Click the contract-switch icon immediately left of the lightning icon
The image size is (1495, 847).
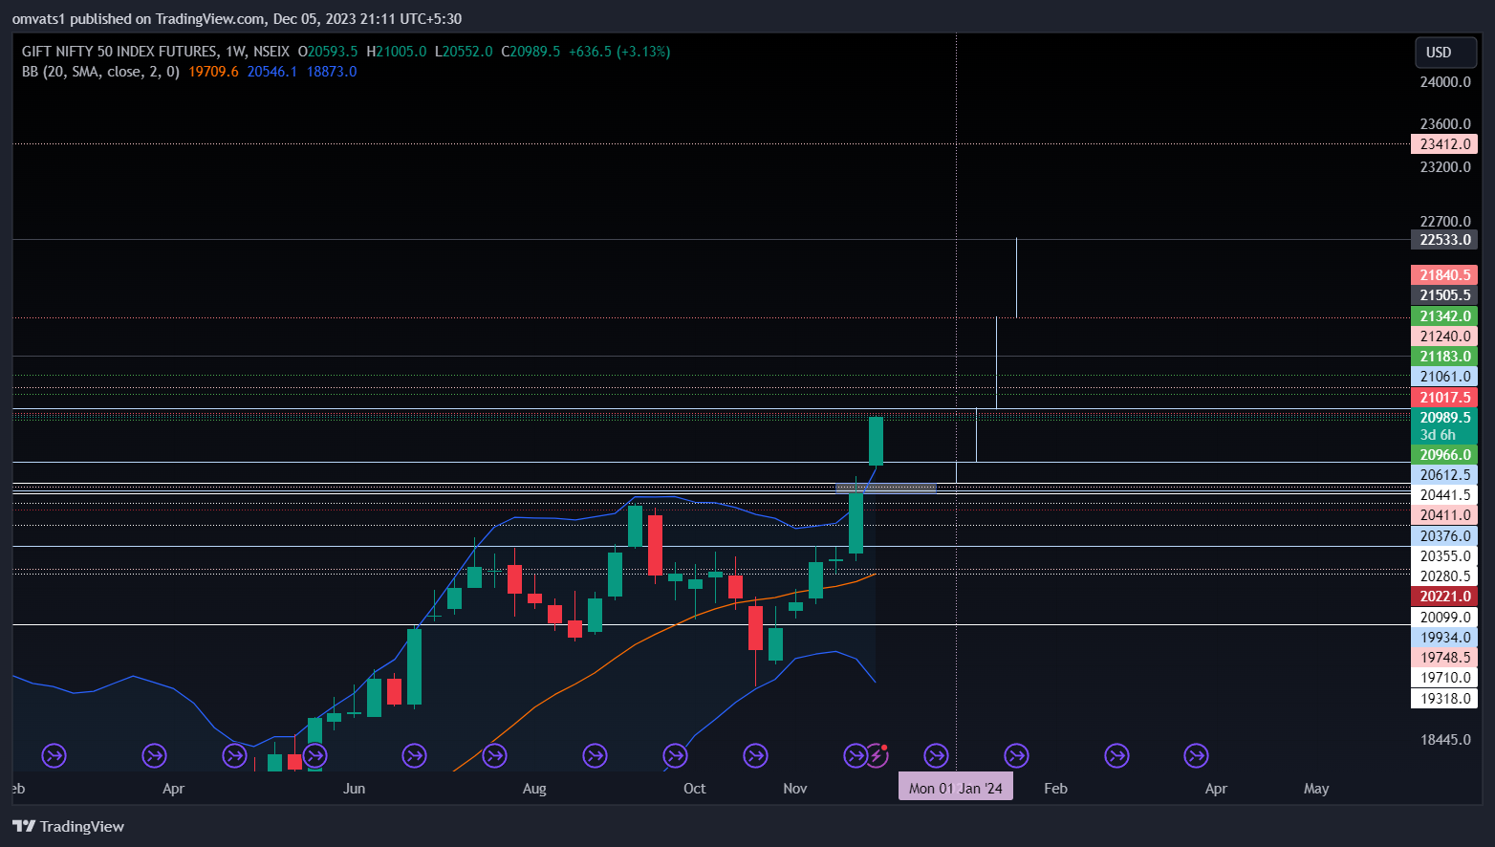click(856, 756)
